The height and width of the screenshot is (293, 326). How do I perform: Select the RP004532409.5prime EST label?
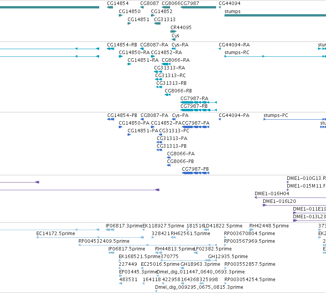click(104, 241)
